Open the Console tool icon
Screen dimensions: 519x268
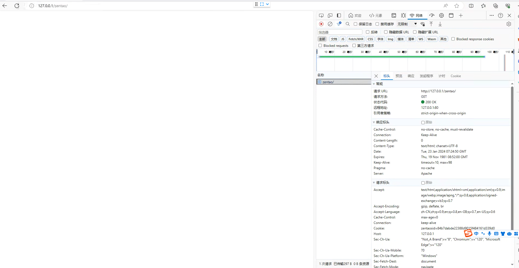tap(394, 15)
